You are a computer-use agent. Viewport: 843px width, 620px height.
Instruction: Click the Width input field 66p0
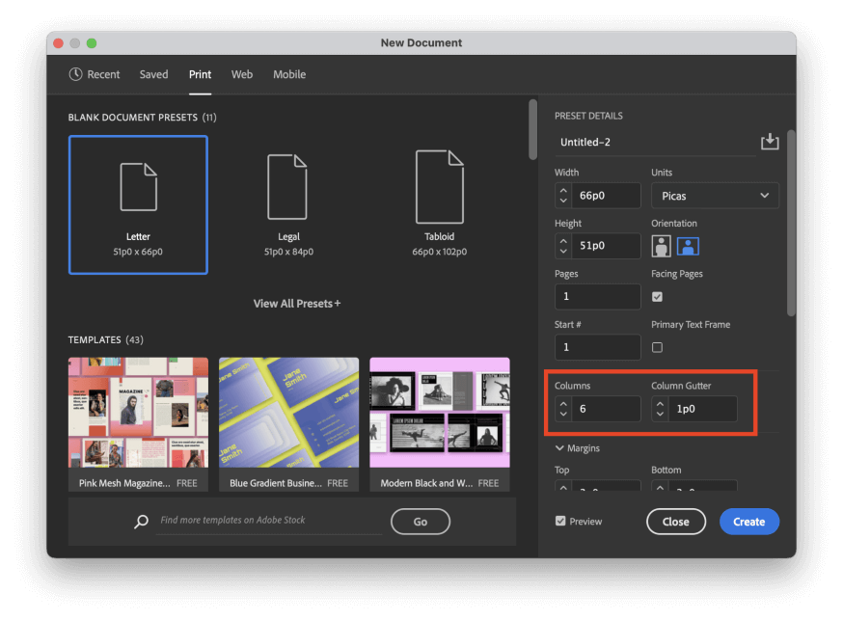[x=606, y=196]
